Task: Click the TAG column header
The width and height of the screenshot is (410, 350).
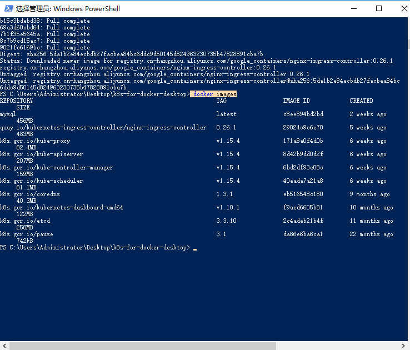Action: 222,101
